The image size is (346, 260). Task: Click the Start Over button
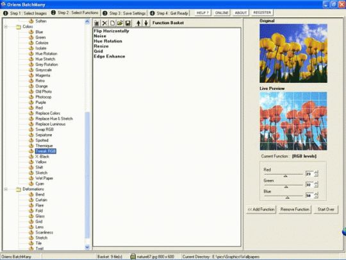(x=326, y=209)
